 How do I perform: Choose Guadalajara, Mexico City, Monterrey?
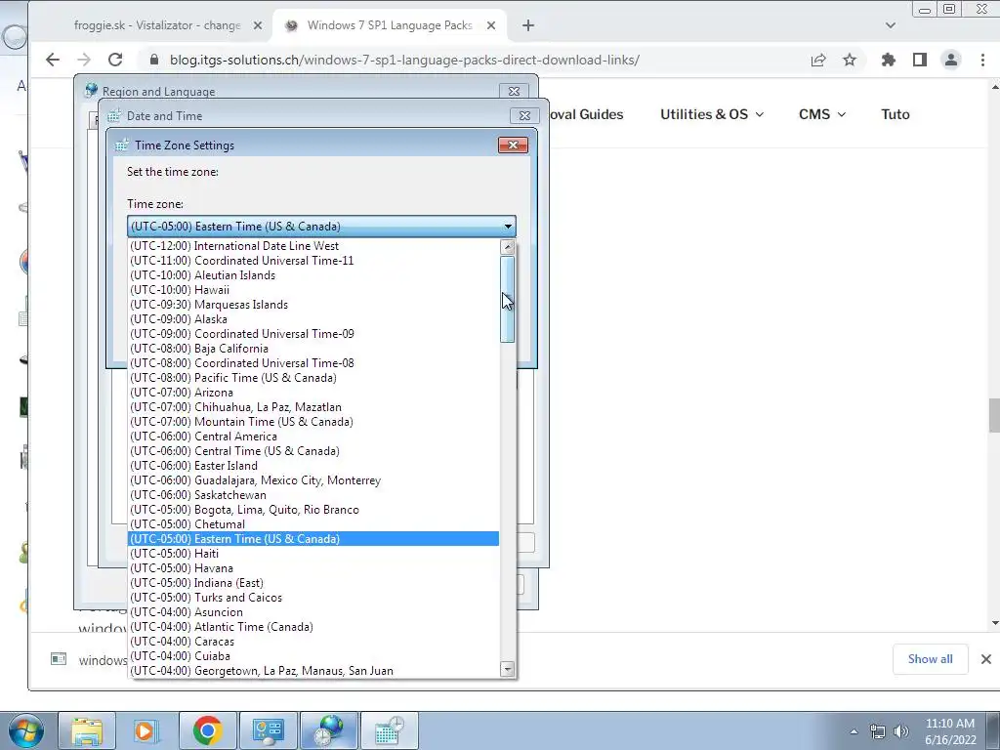pos(313,480)
